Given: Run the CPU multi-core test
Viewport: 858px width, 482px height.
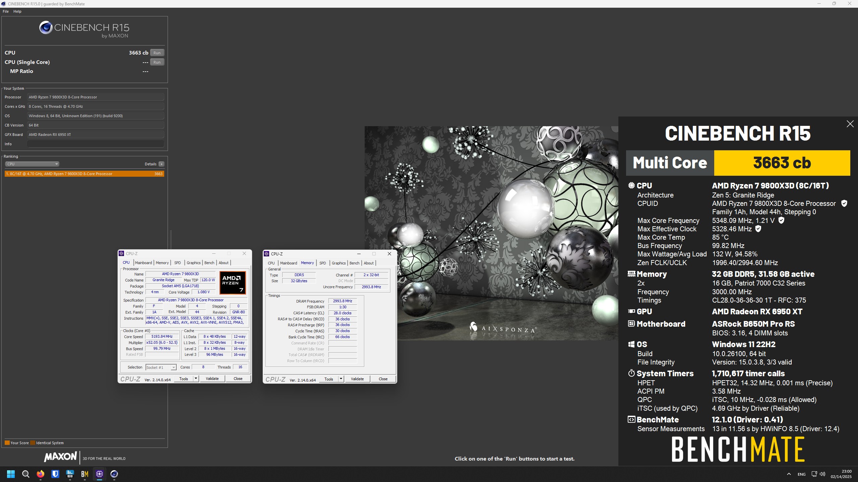Looking at the screenshot, I should point(157,53).
